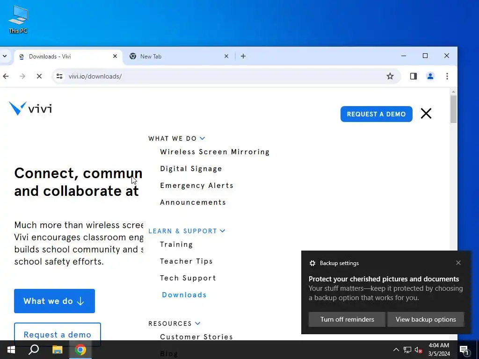Open a new browser tab with plus

243,56
